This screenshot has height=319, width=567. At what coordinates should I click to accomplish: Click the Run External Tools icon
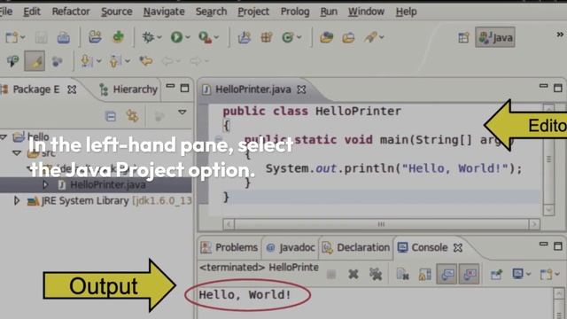tap(206, 37)
